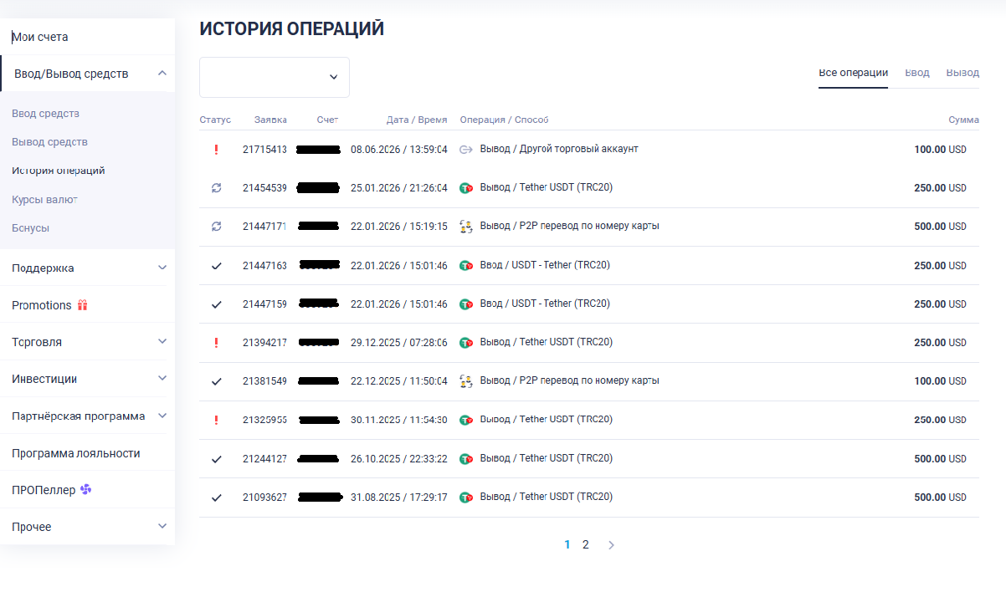Click the checkmark status of order 21093627
1006x592 pixels.
pos(216,498)
